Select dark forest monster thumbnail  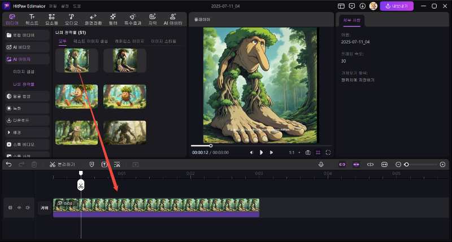pos(124,133)
